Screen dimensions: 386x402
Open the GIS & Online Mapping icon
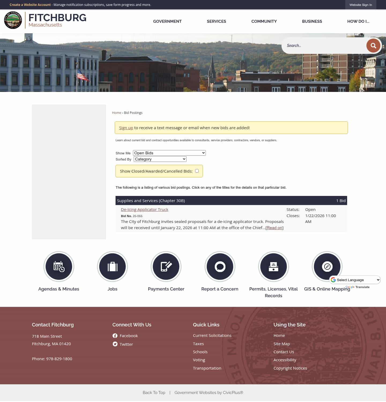coord(327,266)
